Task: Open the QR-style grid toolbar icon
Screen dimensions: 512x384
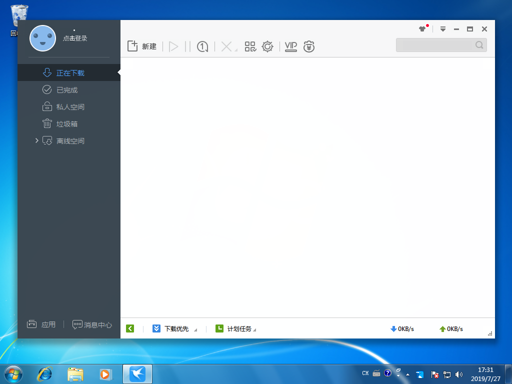Action: tap(250, 46)
